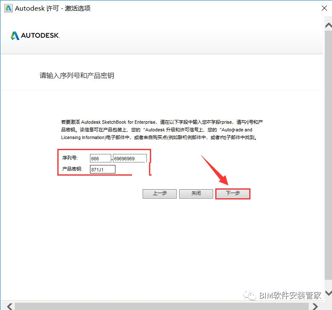Image resolution: width=332 pixels, height=310 pixels.
Task: Click the serial number field containing 69696969
Action: (x=130, y=158)
